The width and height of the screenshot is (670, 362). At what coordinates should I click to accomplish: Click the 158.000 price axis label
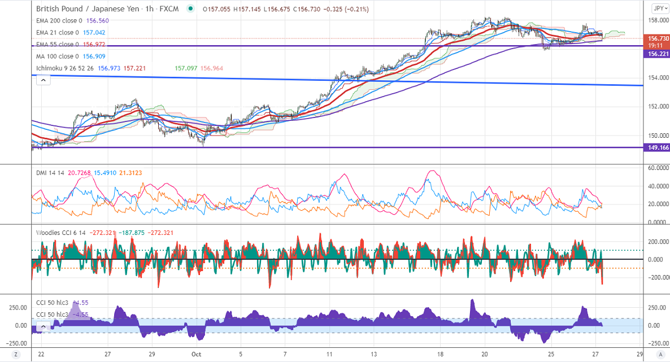click(x=659, y=20)
